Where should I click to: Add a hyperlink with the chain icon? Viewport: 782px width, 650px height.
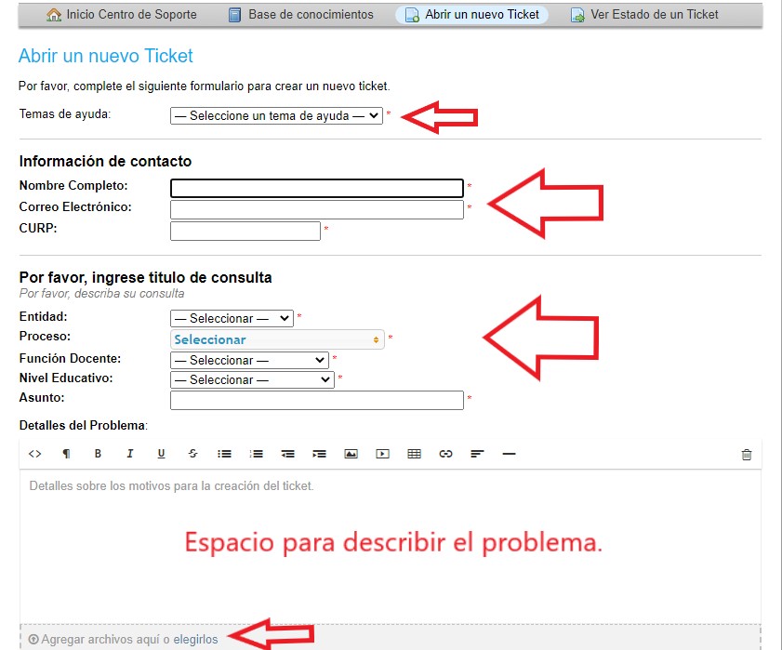tap(446, 454)
